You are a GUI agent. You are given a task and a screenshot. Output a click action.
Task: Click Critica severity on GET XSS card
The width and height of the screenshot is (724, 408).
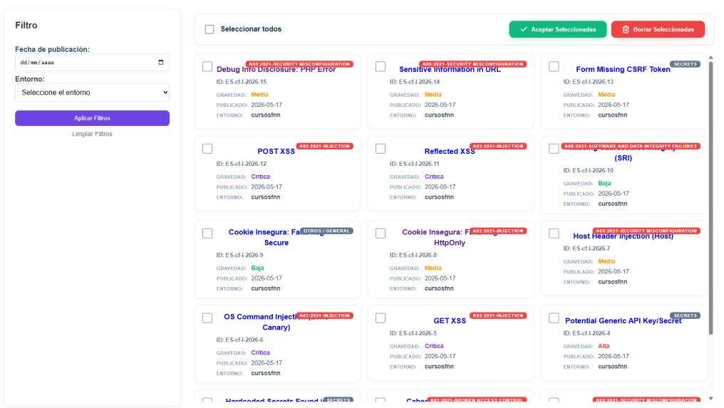(x=434, y=346)
